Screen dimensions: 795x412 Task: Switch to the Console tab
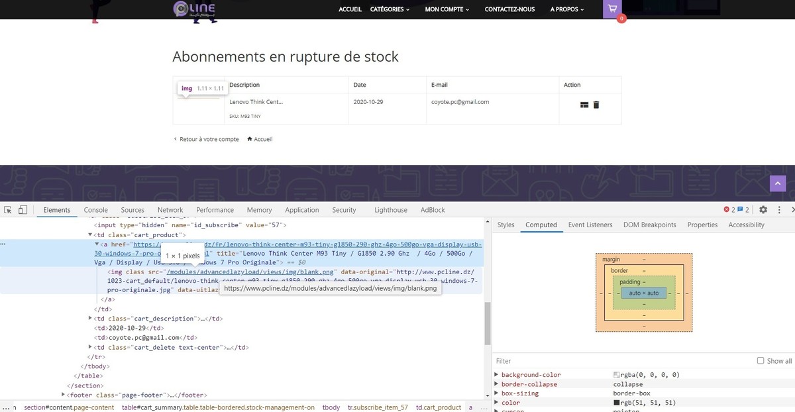(x=95, y=210)
